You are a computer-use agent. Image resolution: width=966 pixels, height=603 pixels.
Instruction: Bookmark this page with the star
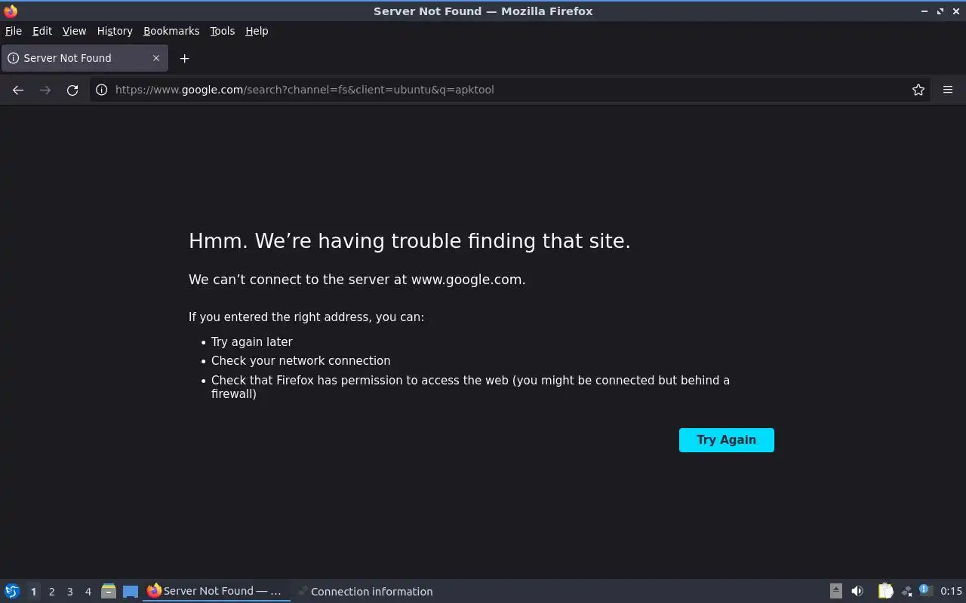pyautogui.click(x=918, y=90)
